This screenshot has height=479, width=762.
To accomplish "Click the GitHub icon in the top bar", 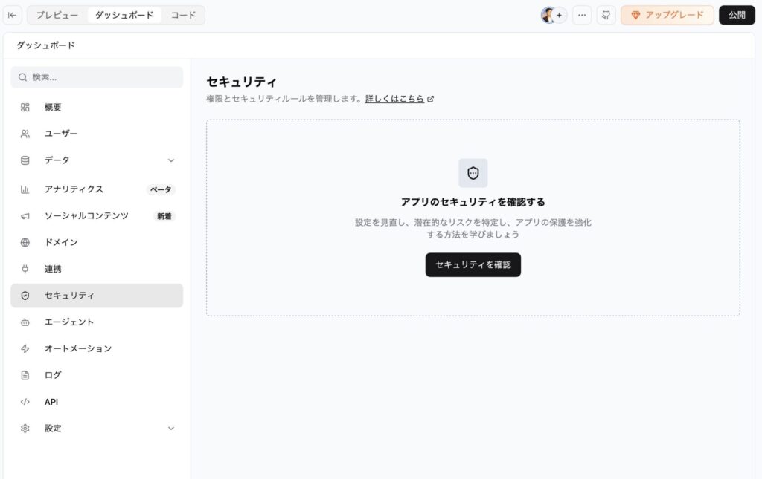I will 606,15.
